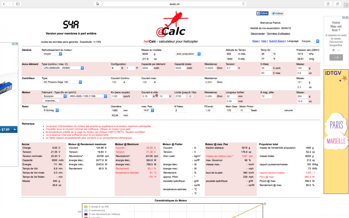The height and width of the screenshot is (218, 349).
Task: Click the 'max. Révolutions' legend swatch
Action: [86, 214]
